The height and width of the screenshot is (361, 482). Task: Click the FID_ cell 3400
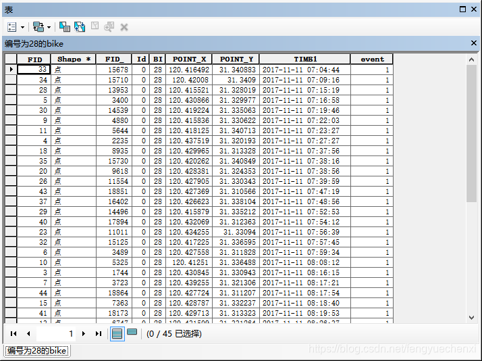pos(114,100)
